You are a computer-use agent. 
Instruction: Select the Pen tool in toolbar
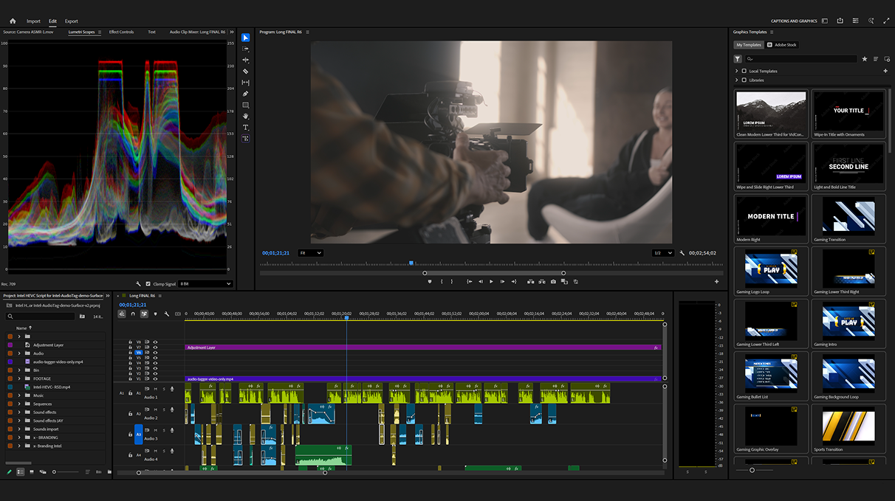pyautogui.click(x=246, y=94)
